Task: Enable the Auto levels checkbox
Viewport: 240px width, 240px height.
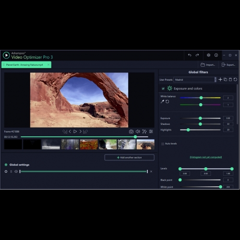Action: tap(163, 144)
